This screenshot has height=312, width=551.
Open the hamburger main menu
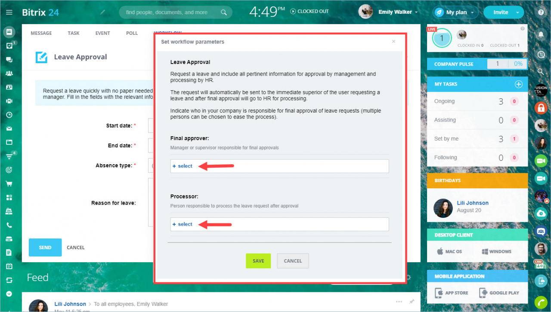click(9, 12)
